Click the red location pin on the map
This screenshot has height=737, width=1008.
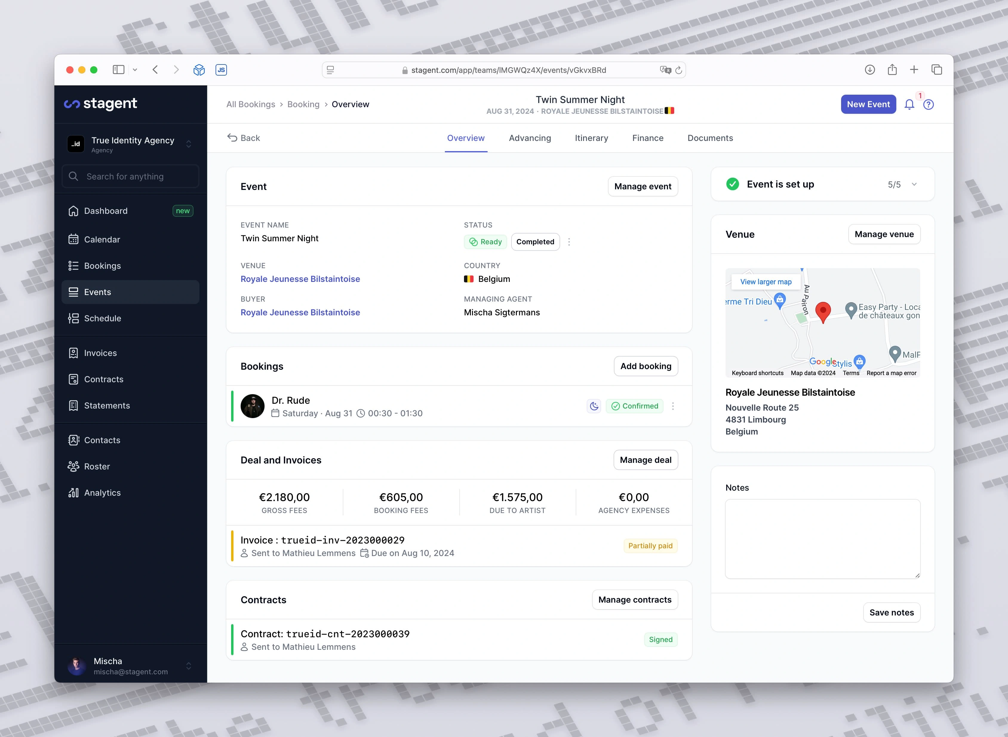pos(823,311)
